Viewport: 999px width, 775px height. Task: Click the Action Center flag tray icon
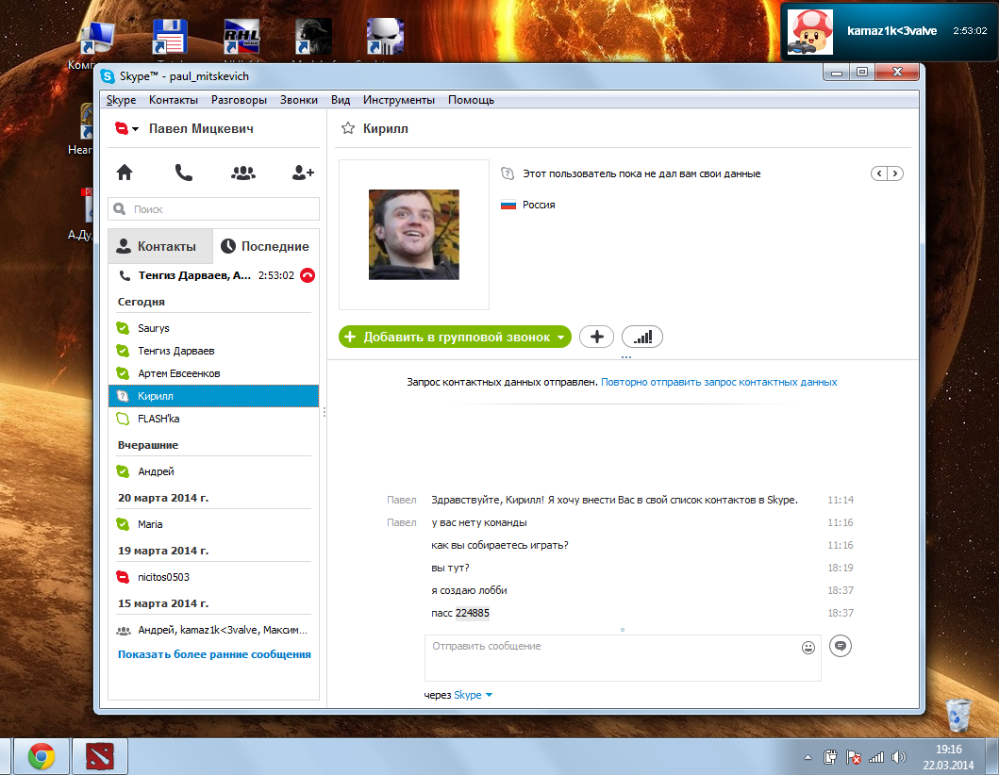click(853, 757)
